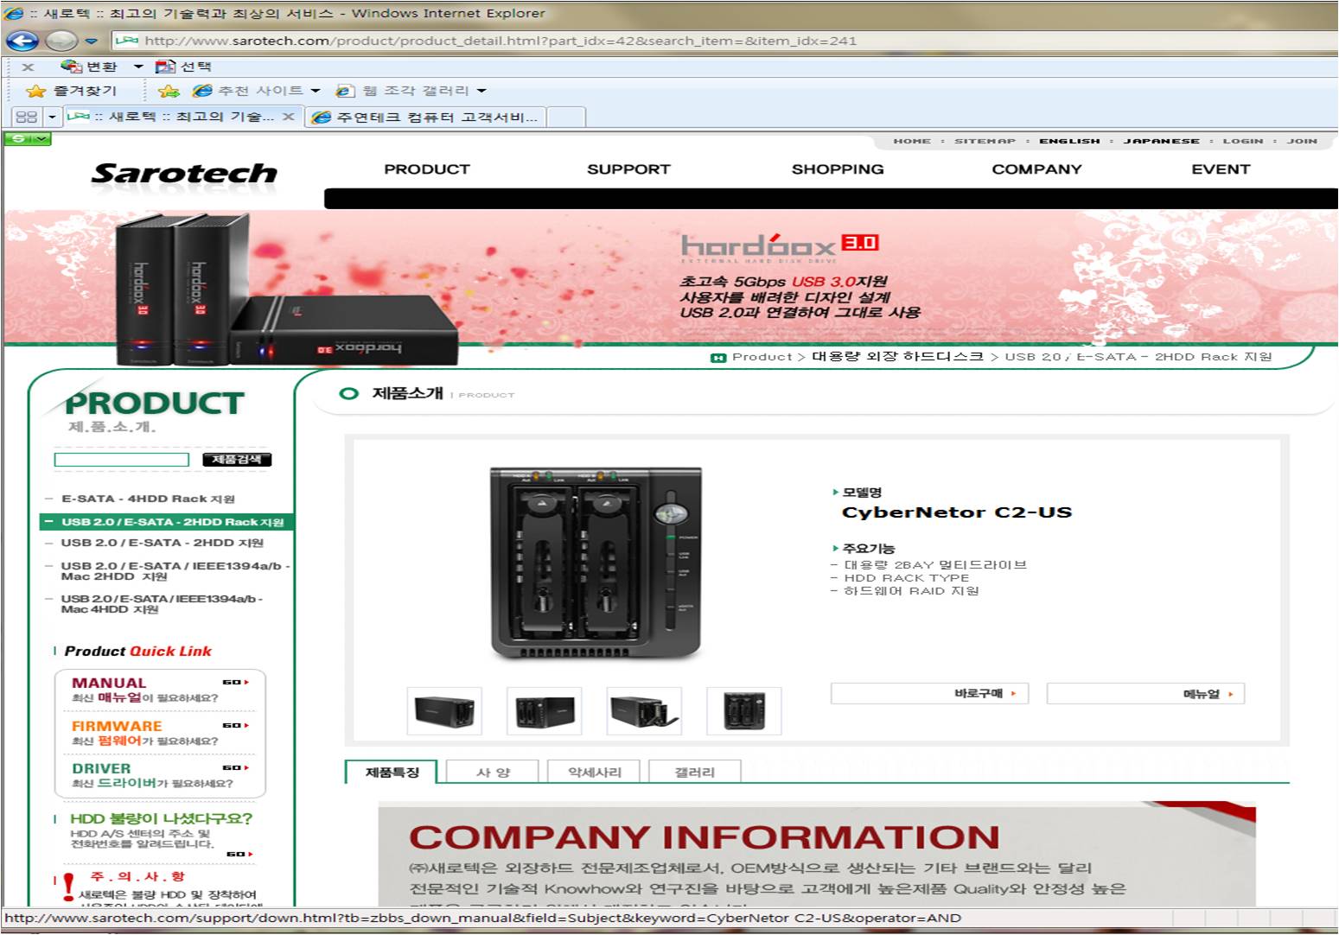Select E-SATA - 4HDD Rack 지원 category

(148, 499)
